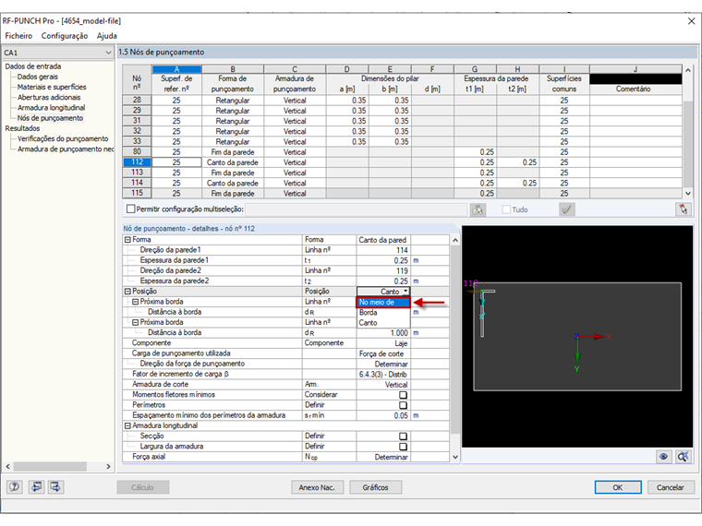Open the Ajuda menu
The width and height of the screenshot is (702, 526).
tap(107, 36)
